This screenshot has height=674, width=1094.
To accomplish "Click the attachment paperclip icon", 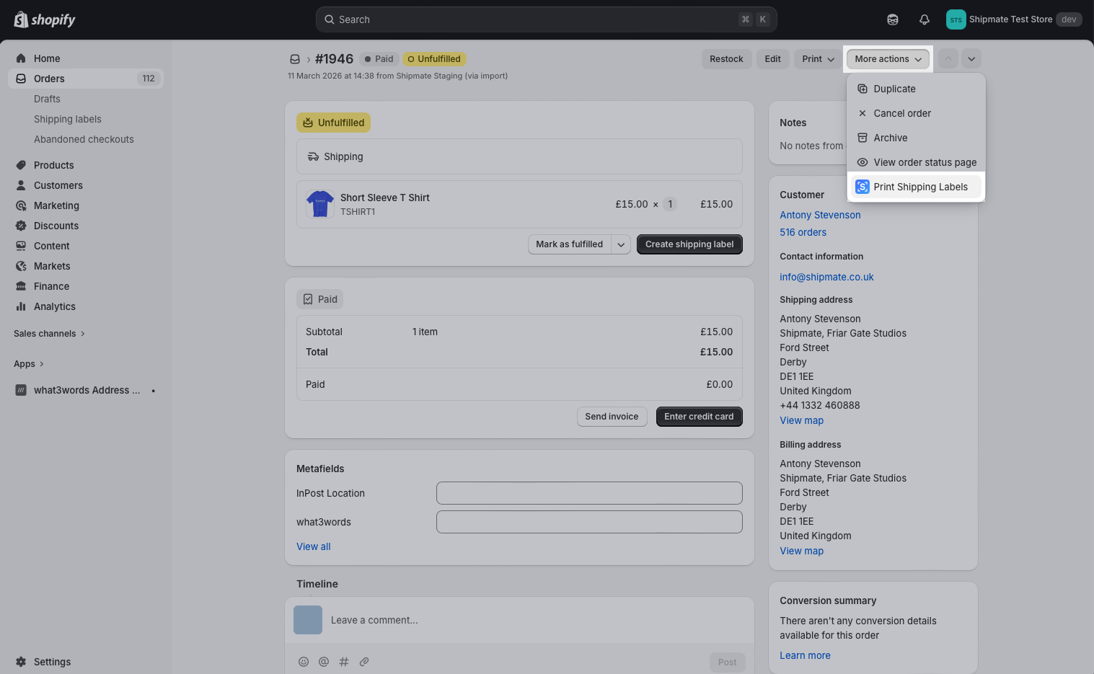I will 364,662.
